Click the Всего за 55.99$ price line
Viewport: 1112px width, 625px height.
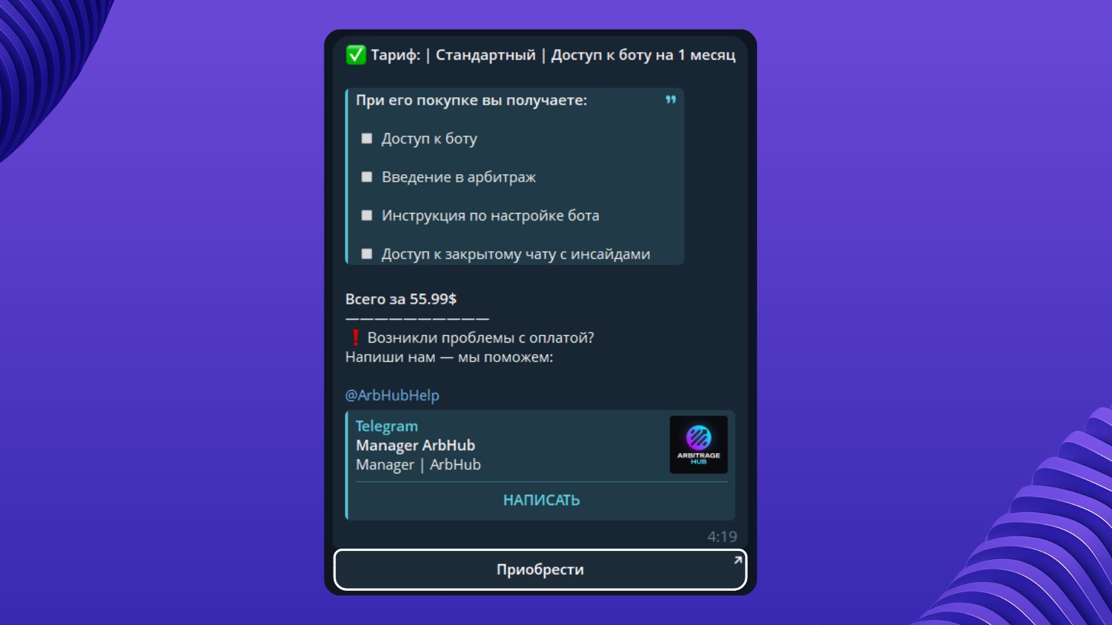(401, 299)
